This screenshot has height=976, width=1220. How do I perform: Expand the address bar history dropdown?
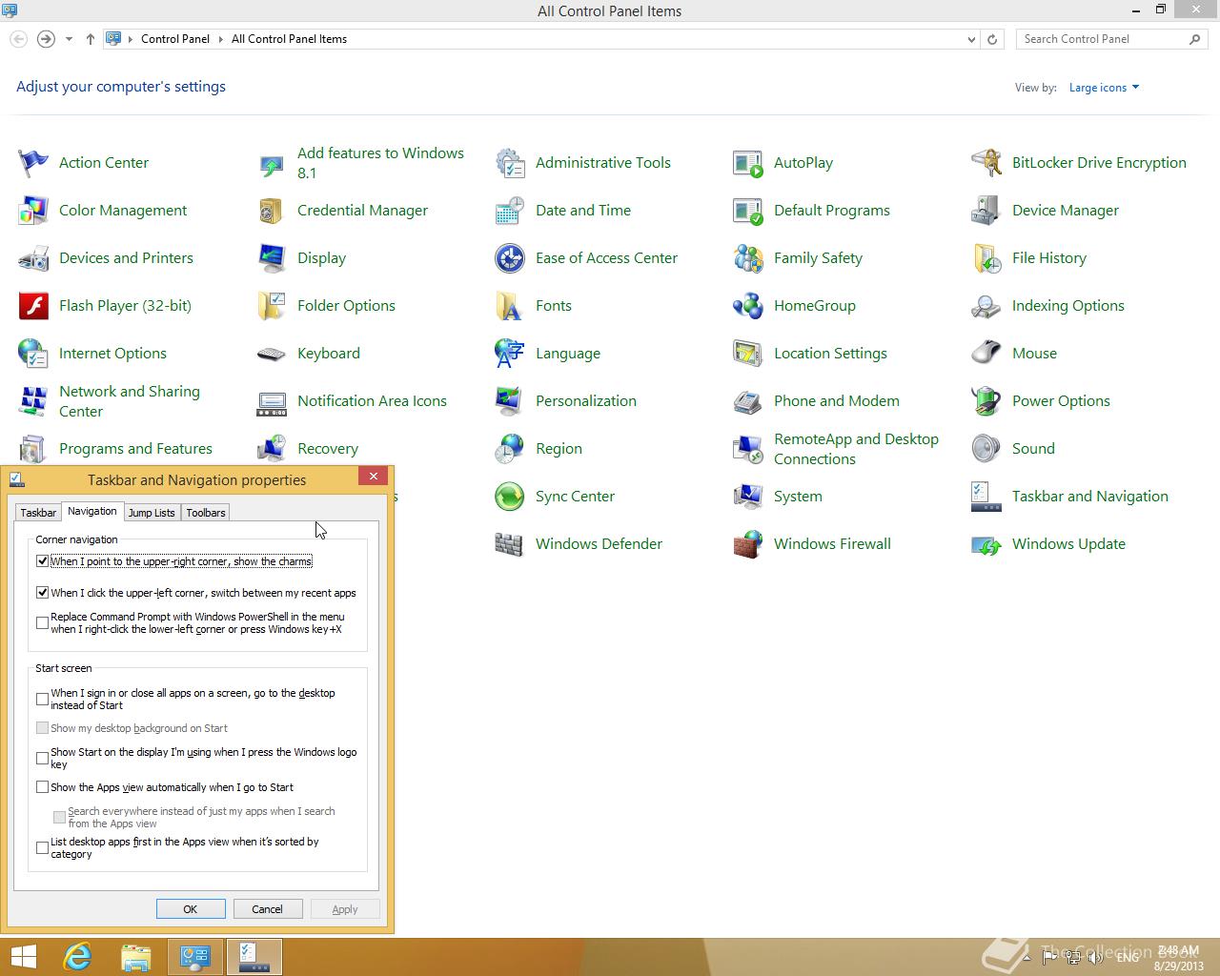point(971,39)
